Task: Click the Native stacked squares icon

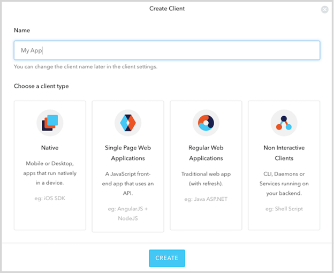Action: (x=50, y=123)
